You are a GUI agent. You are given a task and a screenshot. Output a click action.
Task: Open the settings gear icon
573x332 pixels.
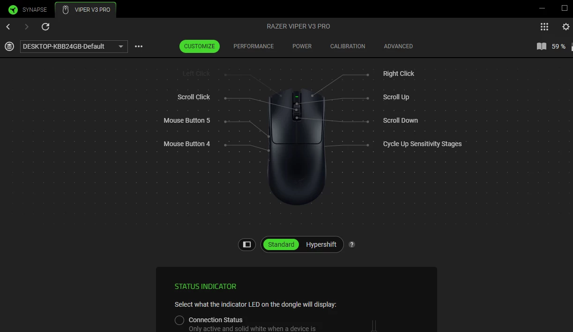(566, 27)
